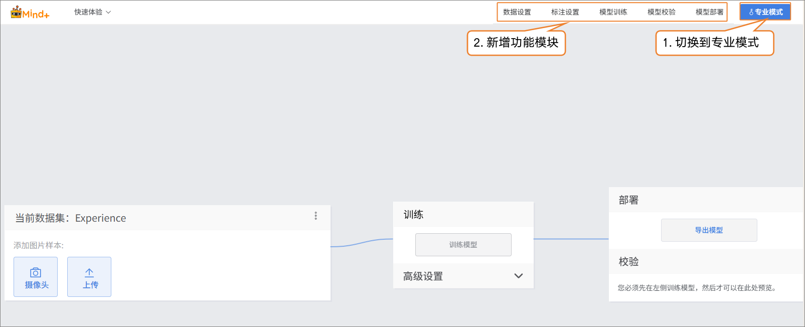Select the 校验 panel header
The width and height of the screenshot is (805, 327).
point(628,262)
